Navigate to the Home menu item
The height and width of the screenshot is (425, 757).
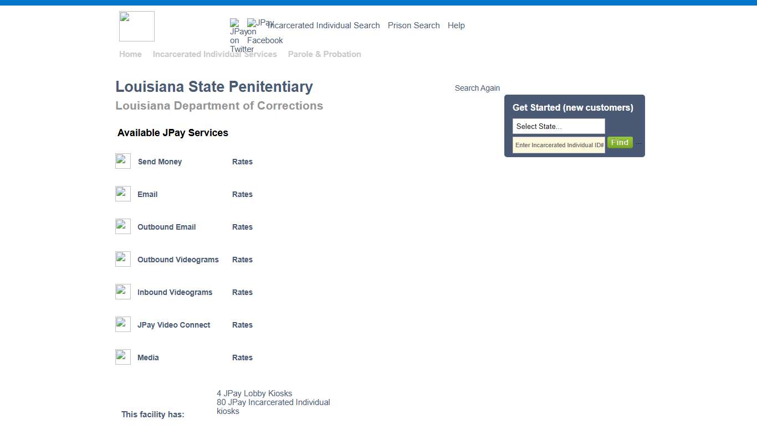coord(130,54)
